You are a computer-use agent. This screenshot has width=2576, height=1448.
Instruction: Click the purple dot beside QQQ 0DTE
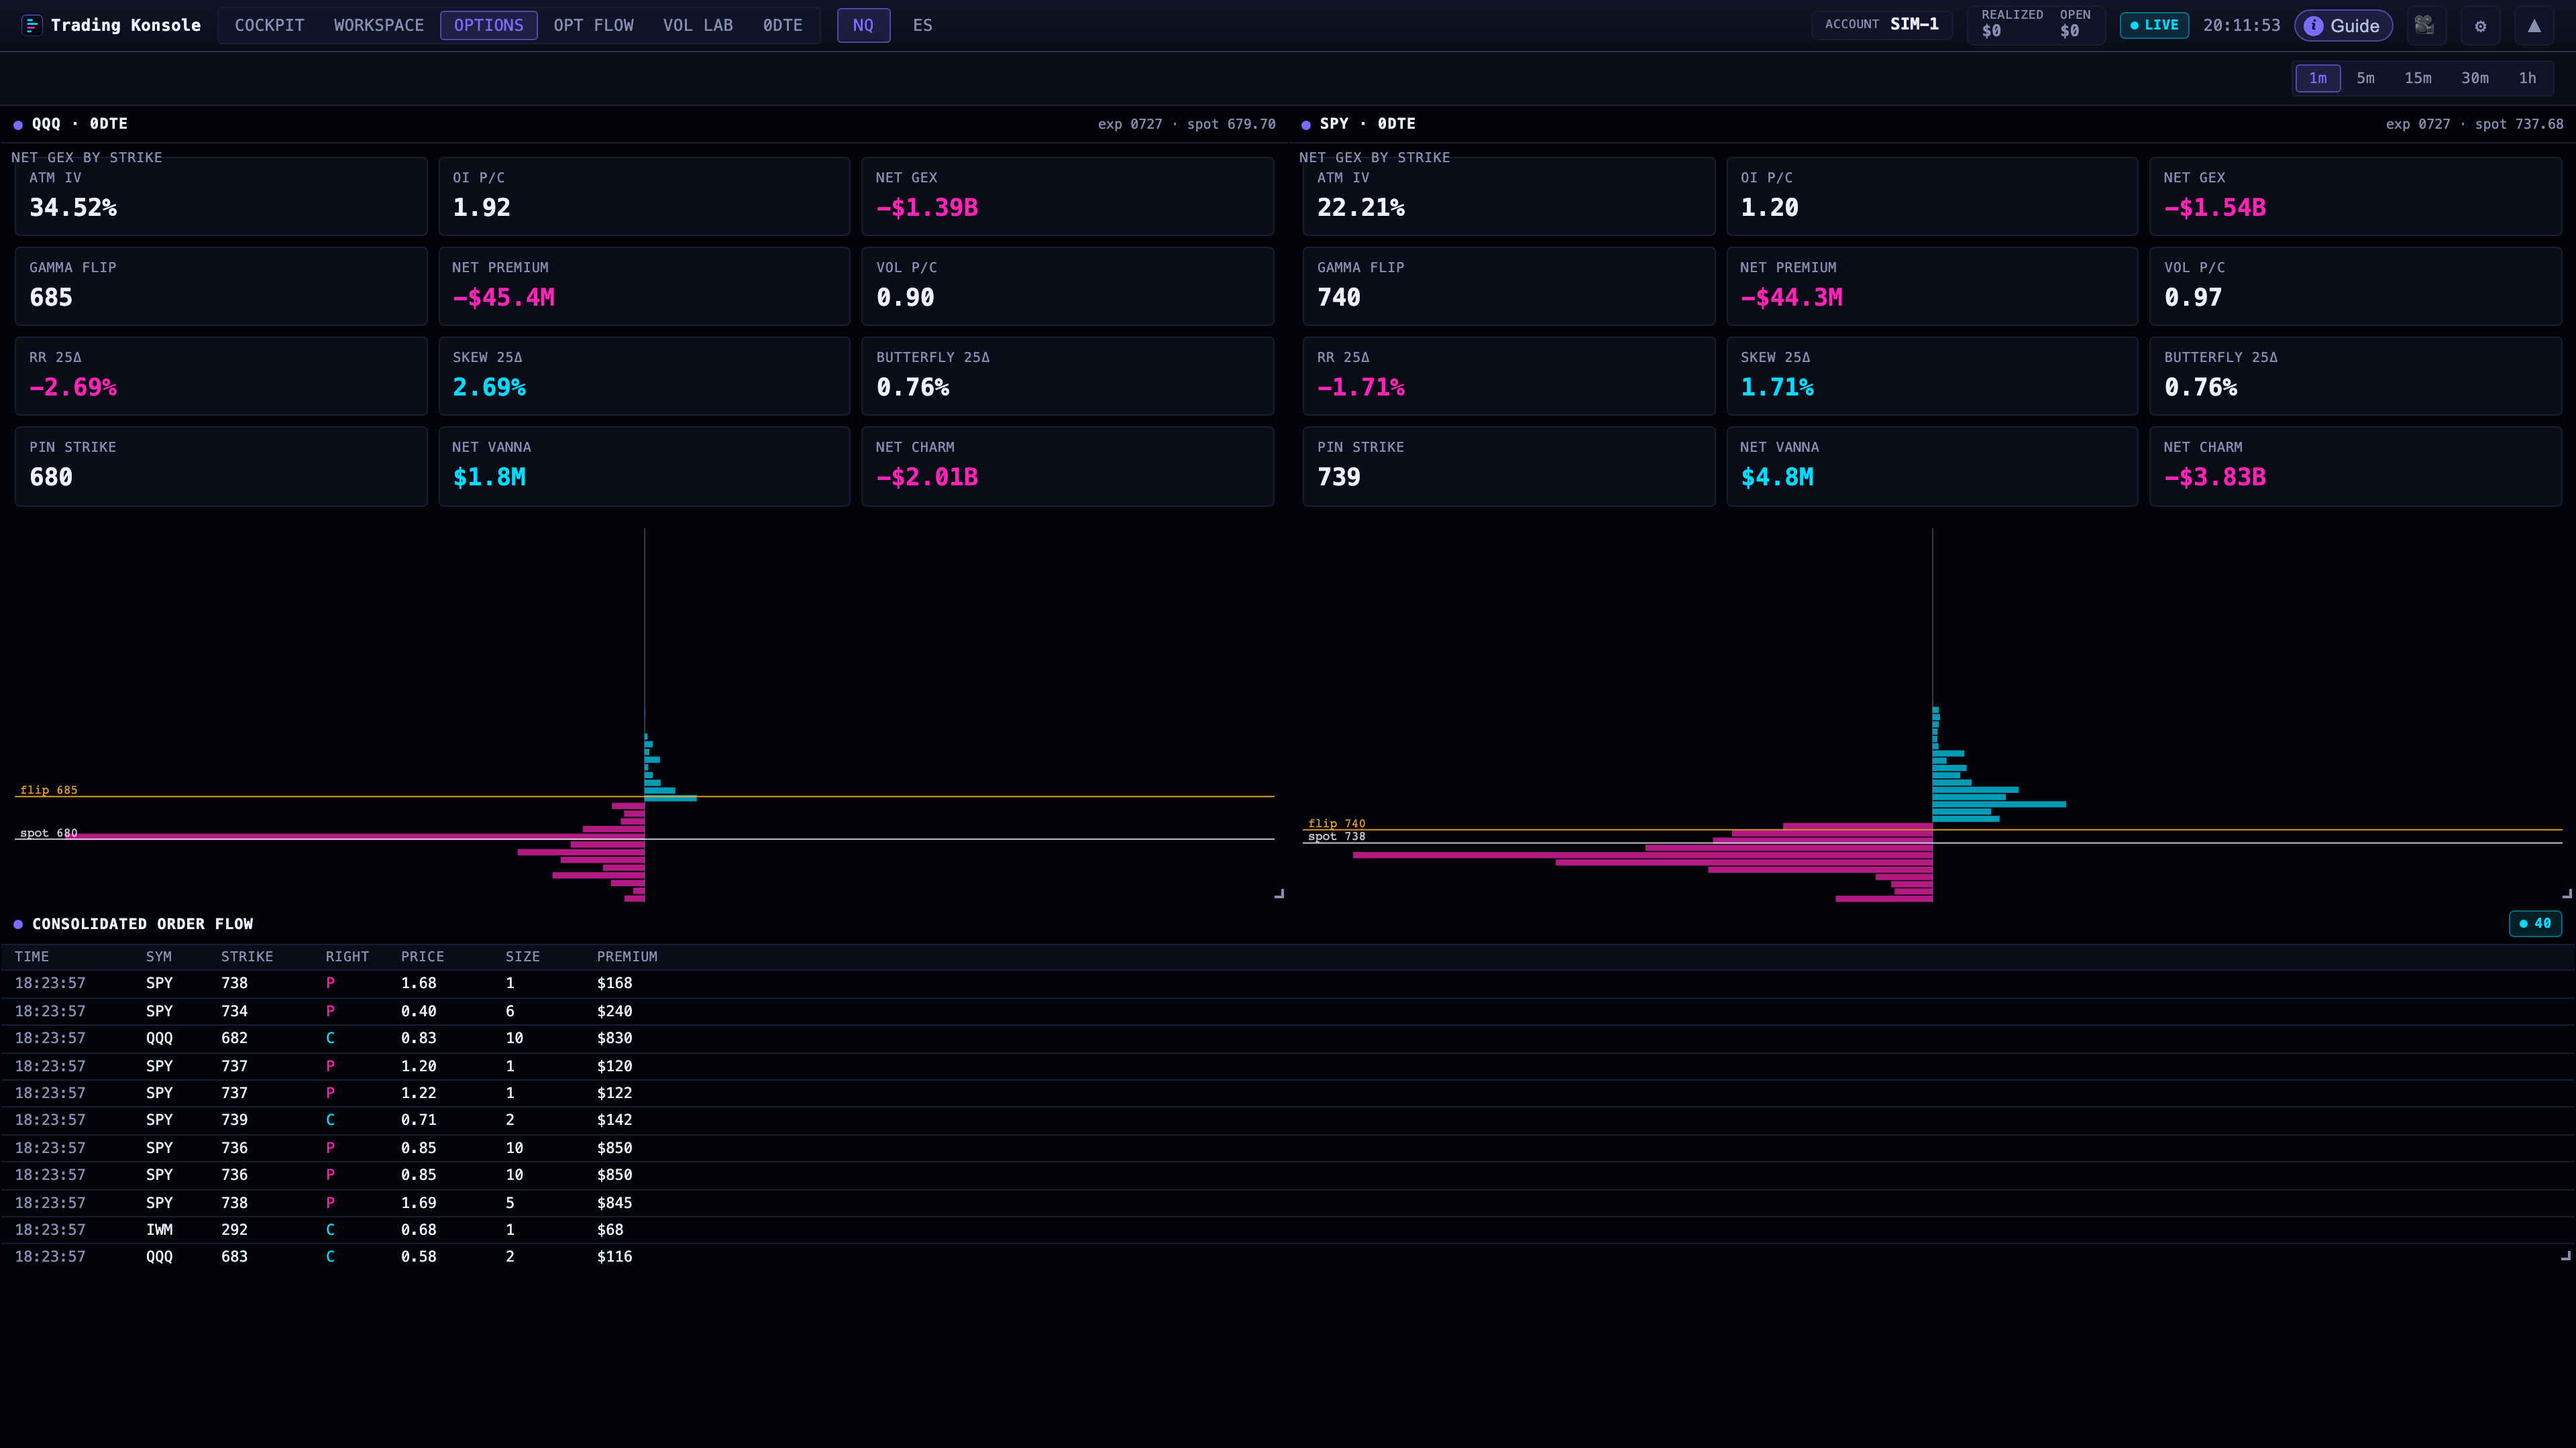coord(18,125)
